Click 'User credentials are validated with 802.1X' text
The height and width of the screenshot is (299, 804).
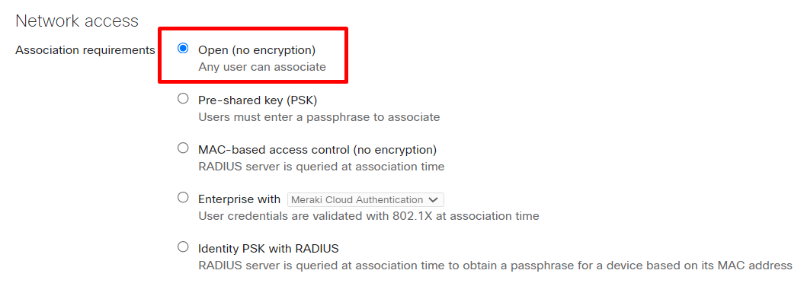pos(369,216)
